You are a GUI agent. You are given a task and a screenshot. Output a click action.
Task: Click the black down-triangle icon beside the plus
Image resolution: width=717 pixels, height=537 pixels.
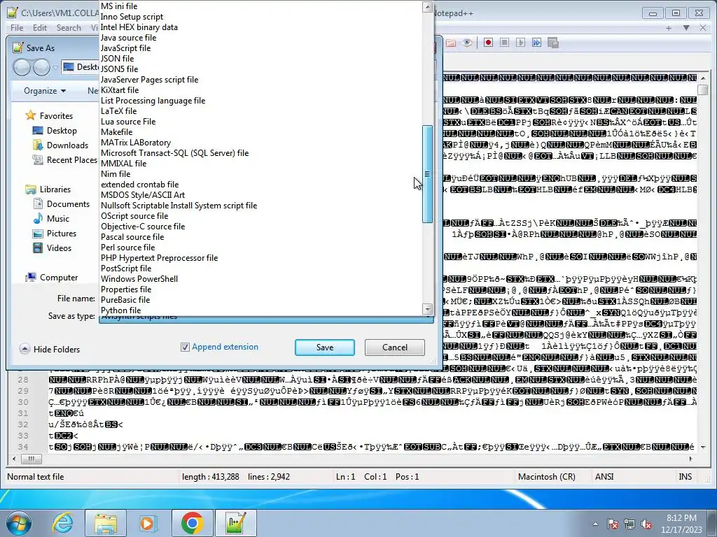tap(686, 28)
